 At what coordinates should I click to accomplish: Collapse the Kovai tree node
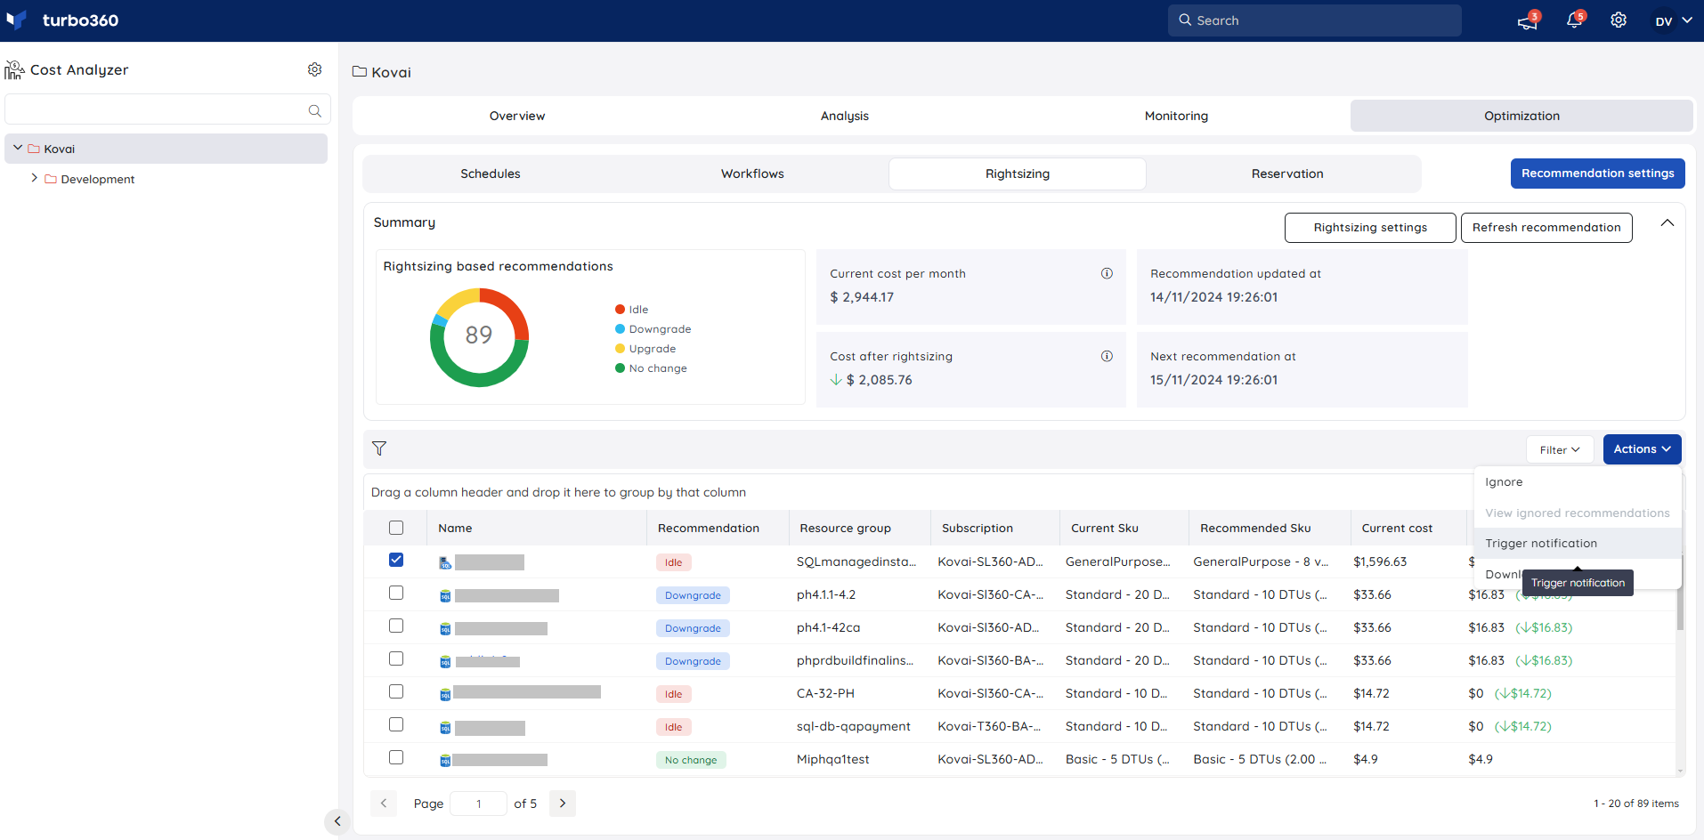click(x=18, y=148)
